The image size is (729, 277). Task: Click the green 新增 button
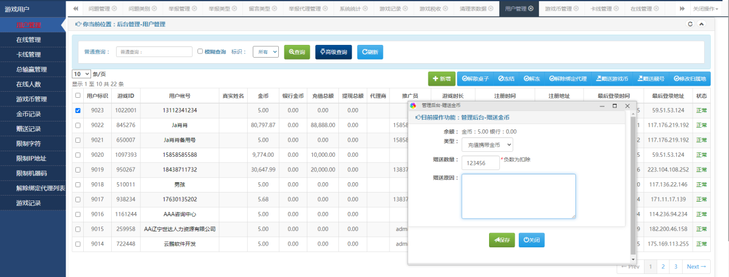442,78
